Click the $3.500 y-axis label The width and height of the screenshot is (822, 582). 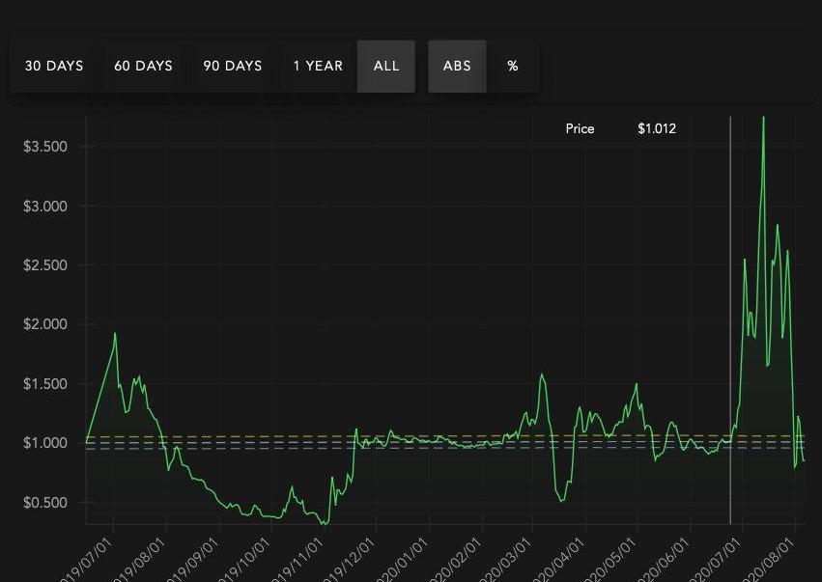click(x=44, y=147)
